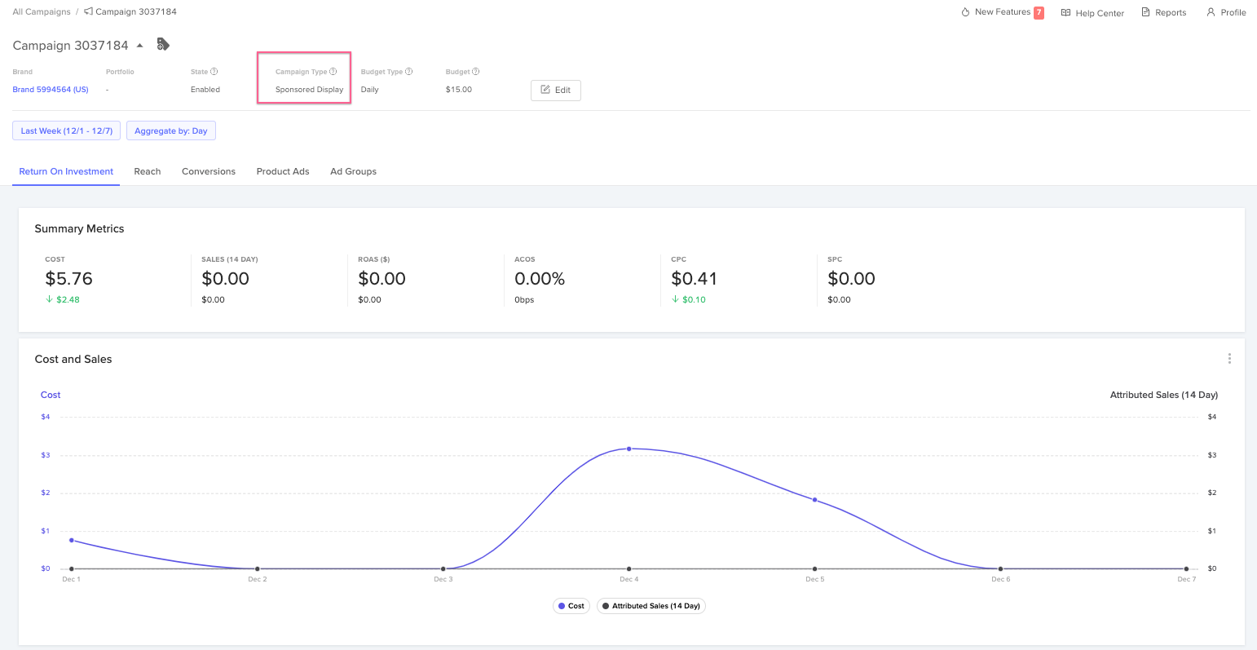Click the State help question mark
Viewport: 1257px width, 650px height.
coord(214,71)
